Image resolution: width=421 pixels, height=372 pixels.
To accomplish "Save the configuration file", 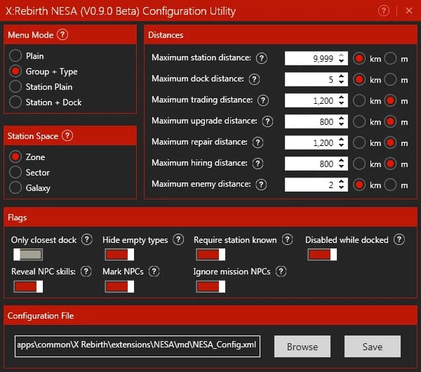I will [373, 347].
